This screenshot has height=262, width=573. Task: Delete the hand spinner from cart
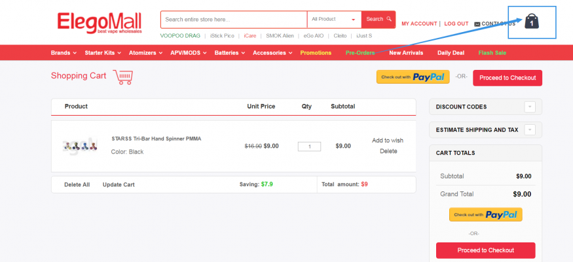[x=388, y=151]
